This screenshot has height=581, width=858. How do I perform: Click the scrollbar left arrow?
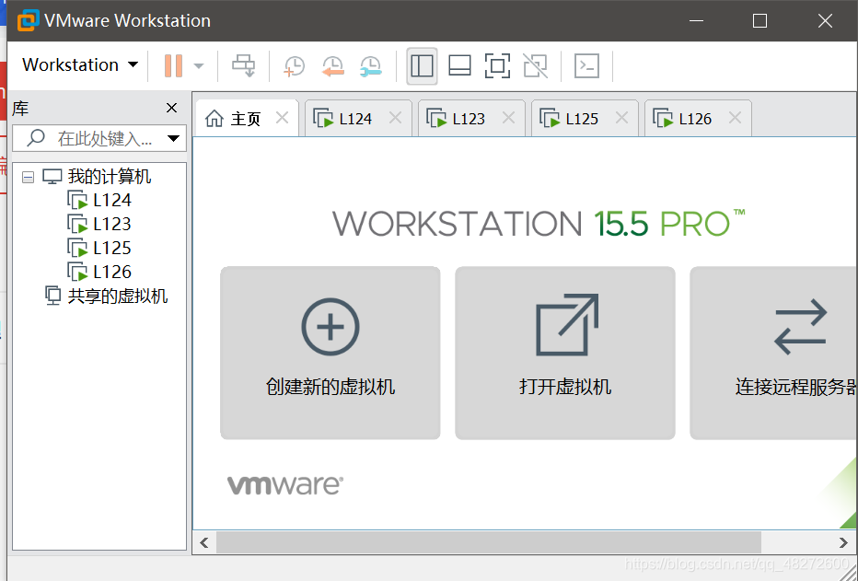coord(204,542)
